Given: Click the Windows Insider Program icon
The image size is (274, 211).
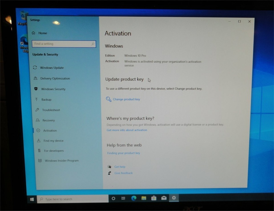Looking at the screenshot, I should tap(40, 161).
